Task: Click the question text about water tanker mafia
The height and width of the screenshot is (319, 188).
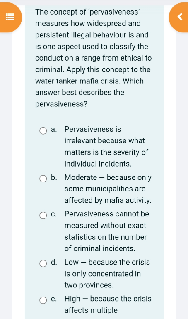Action: click(93, 58)
